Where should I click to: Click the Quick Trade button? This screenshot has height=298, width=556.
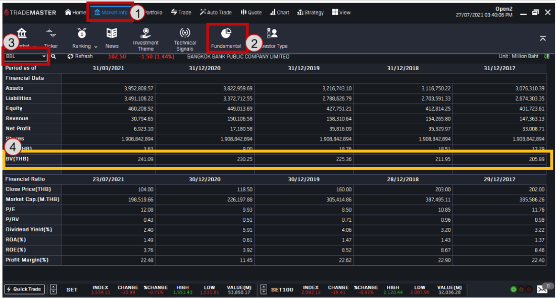[x=25, y=289]
